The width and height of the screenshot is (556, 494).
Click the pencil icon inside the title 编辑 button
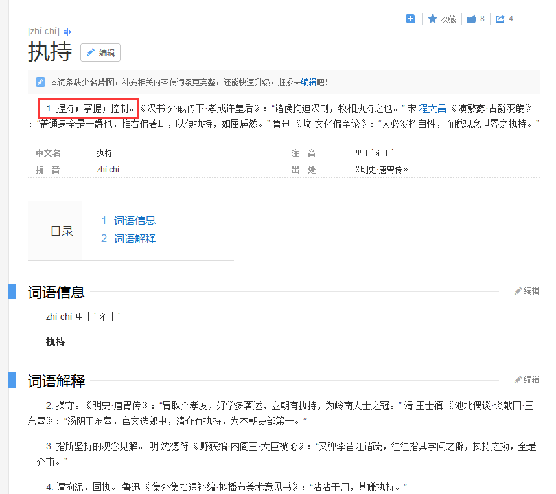[89, 52]
